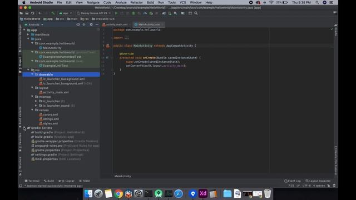Open Android Studio from the Dock
Screen dimensions: 356x200
pos(159,194)
